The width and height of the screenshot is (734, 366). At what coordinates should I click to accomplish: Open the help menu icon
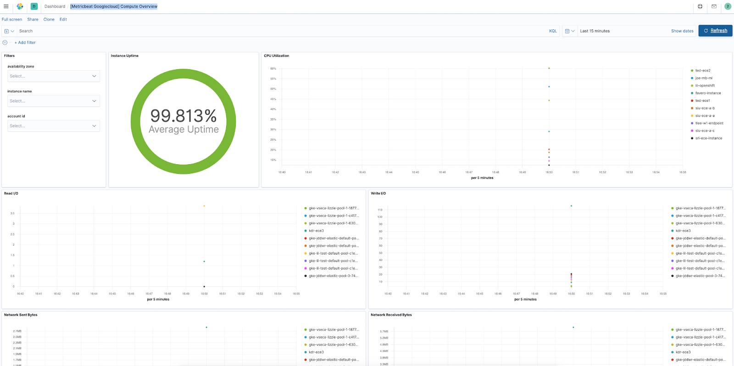pyautogui.click(x=700, y=6)
